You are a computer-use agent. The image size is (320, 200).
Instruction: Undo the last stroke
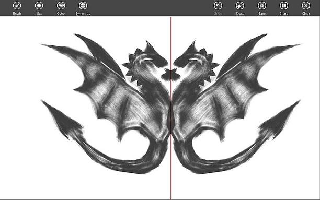click(x=218, y=6)
